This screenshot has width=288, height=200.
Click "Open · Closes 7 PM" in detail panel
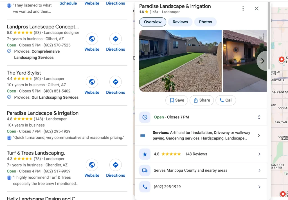[171, 117]
